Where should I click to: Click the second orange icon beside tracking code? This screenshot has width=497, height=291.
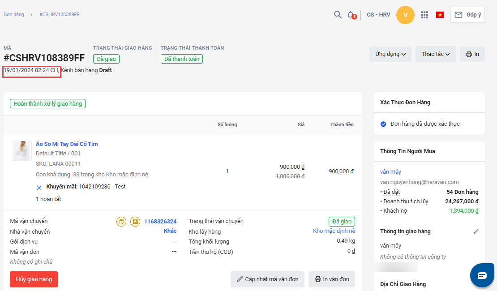tap(135, 221)
